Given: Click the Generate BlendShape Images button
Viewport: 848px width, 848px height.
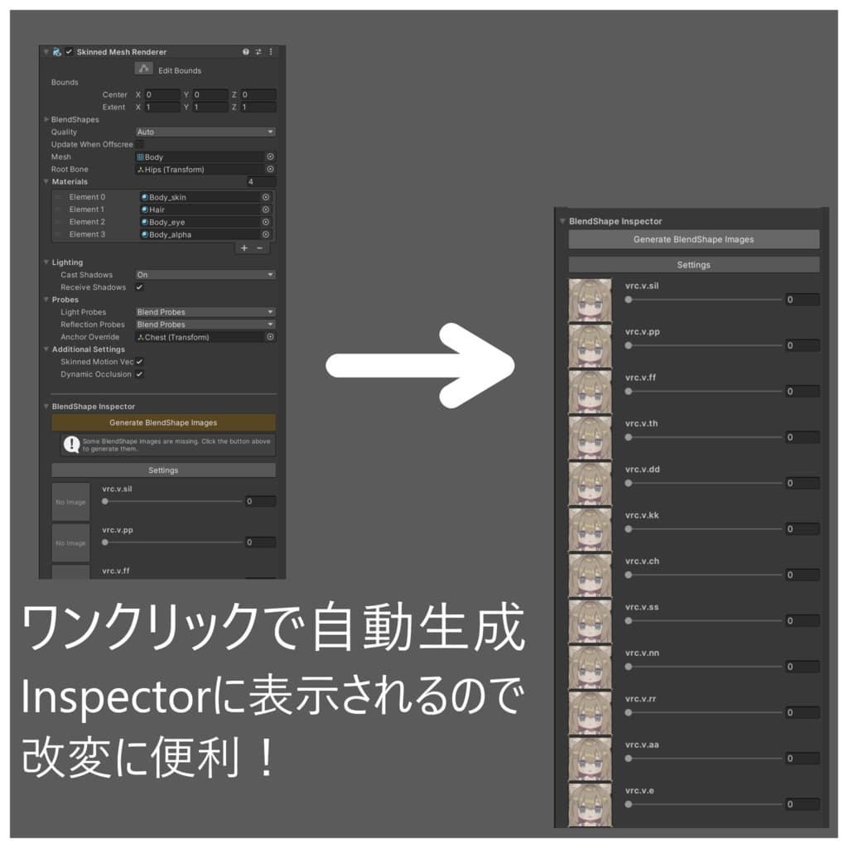Looking at the screenshot, I should coord(163,422).
